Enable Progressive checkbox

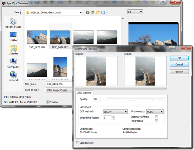(x=156, y=121)
